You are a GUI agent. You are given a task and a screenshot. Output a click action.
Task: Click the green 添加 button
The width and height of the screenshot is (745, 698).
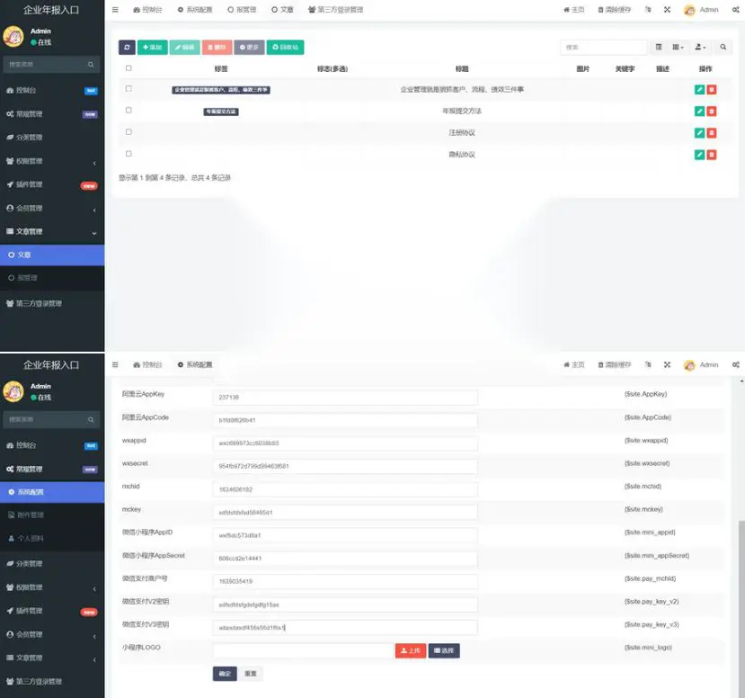(x=153, y=47)
